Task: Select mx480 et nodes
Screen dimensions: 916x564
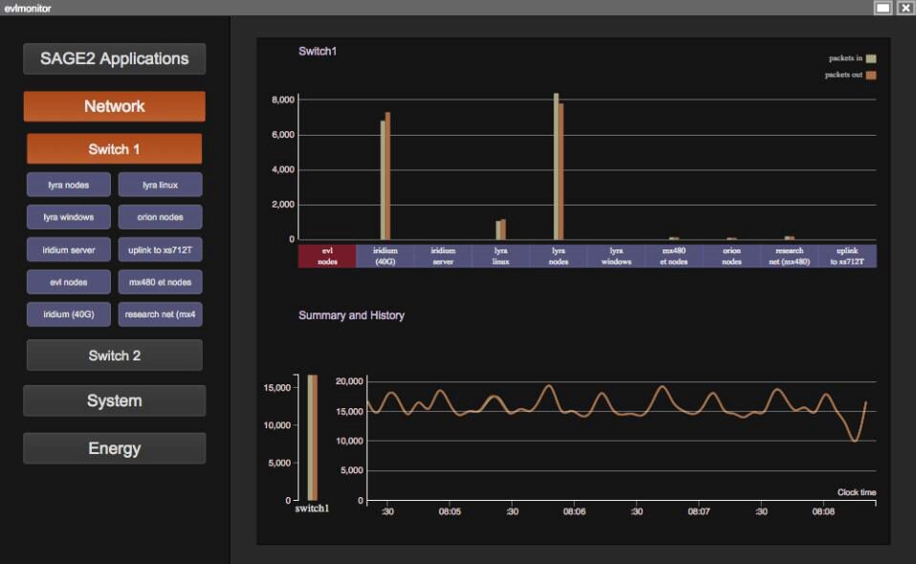Action: [x=160, y=281]
